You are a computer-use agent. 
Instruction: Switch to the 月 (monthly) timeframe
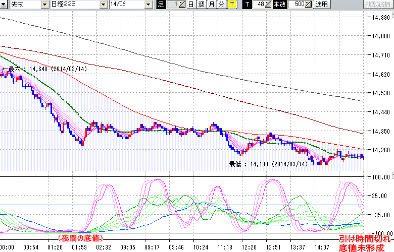(x=212, y=5)
